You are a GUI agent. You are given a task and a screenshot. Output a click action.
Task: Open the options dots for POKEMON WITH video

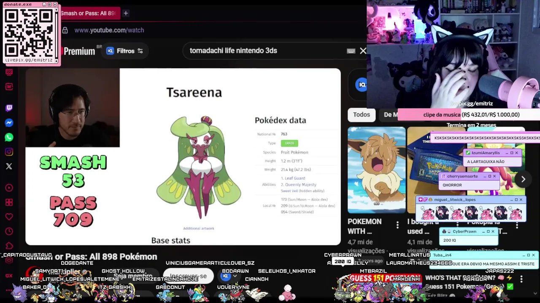(397, 226)
